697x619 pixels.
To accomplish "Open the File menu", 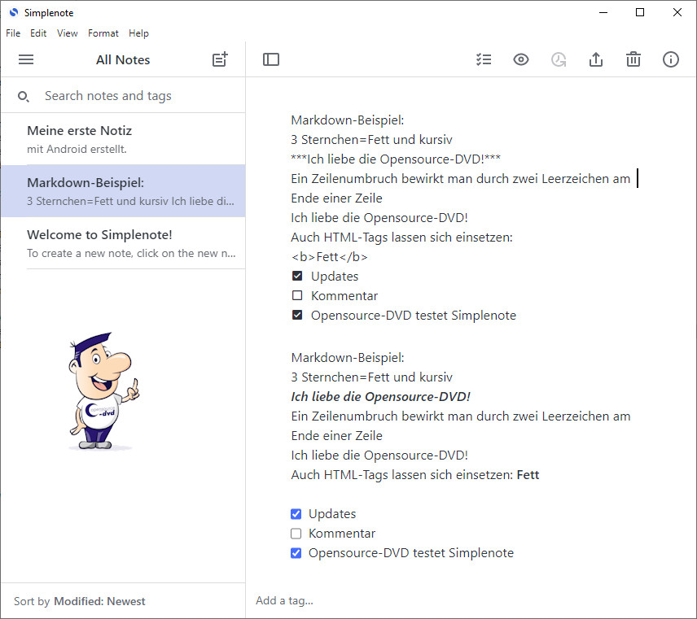I will coord(13,33).
